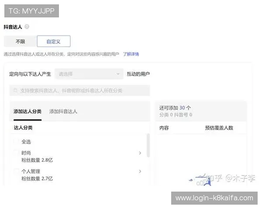Check the 全选 checkbox

point(16,142)
